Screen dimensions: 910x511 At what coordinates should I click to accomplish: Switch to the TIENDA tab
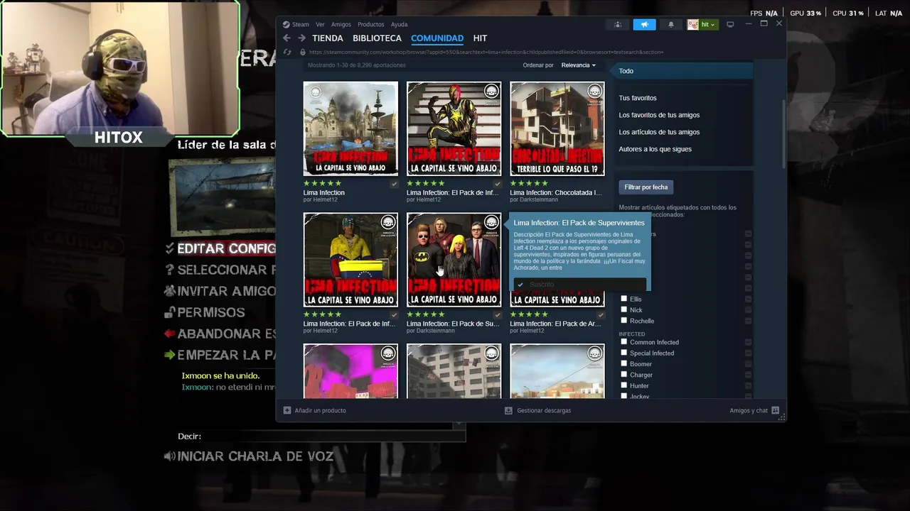point(328,38)
